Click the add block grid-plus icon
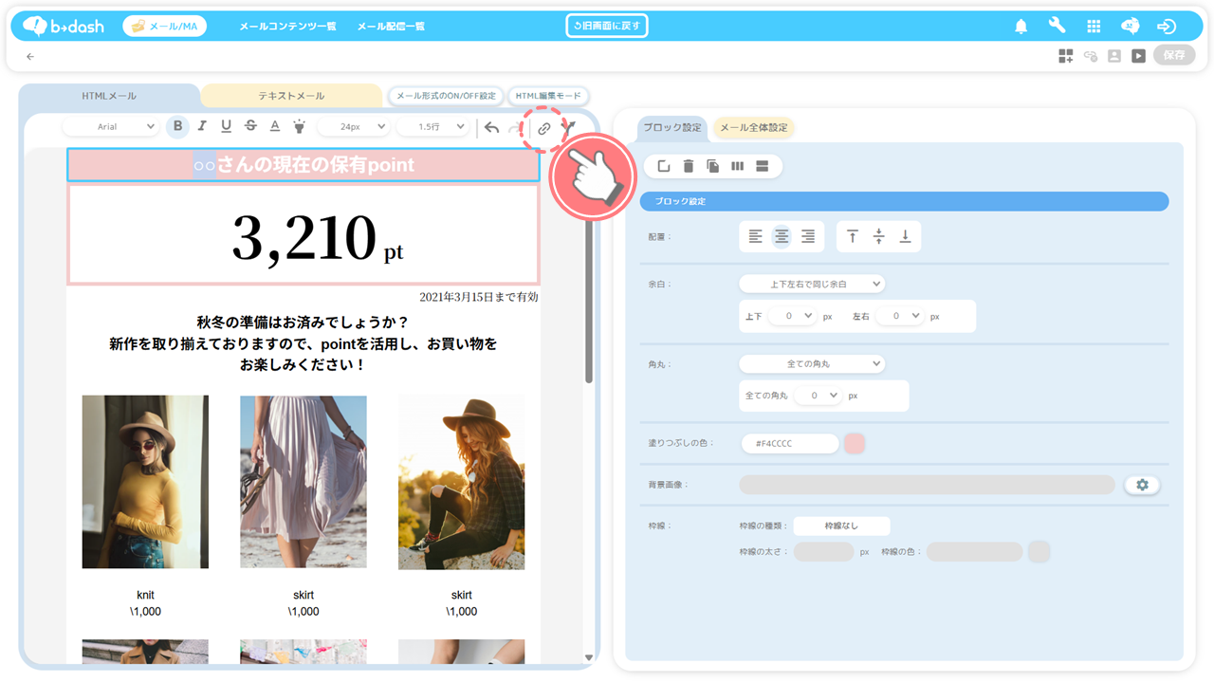This screenshot has width=1214, height=683. (x=1066, y=56)
